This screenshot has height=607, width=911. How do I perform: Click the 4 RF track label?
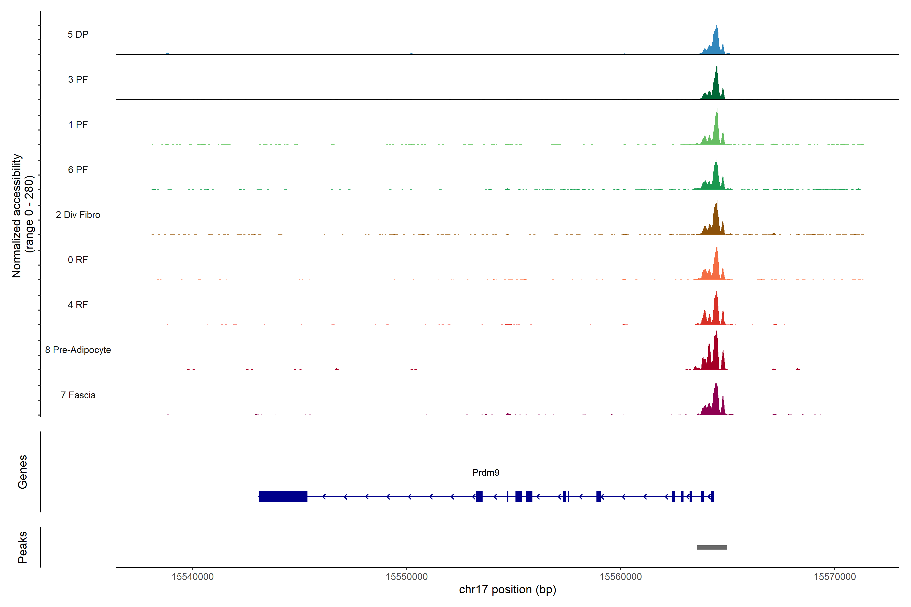click(x=78, y=305)
